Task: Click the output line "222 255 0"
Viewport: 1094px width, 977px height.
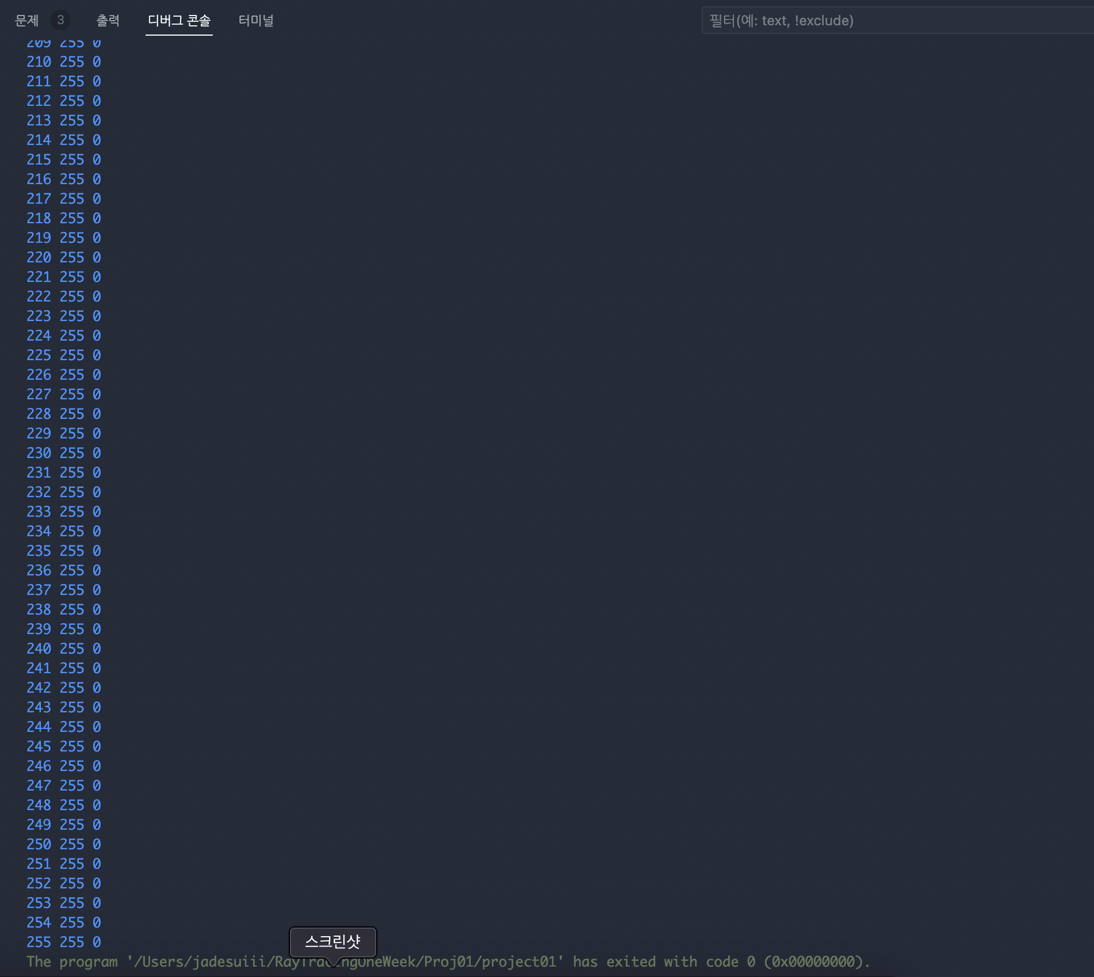Action: click(64, 296)
